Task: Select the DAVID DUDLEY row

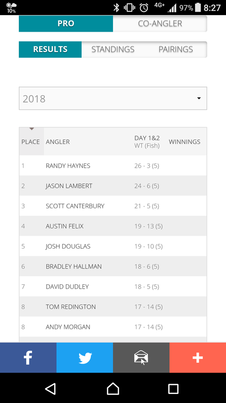Action: (x=113, y=287)
